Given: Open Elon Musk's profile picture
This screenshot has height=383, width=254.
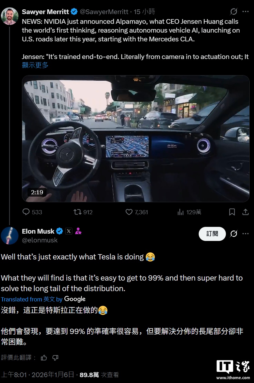Looking at the screenshot, I should [10, 235].
